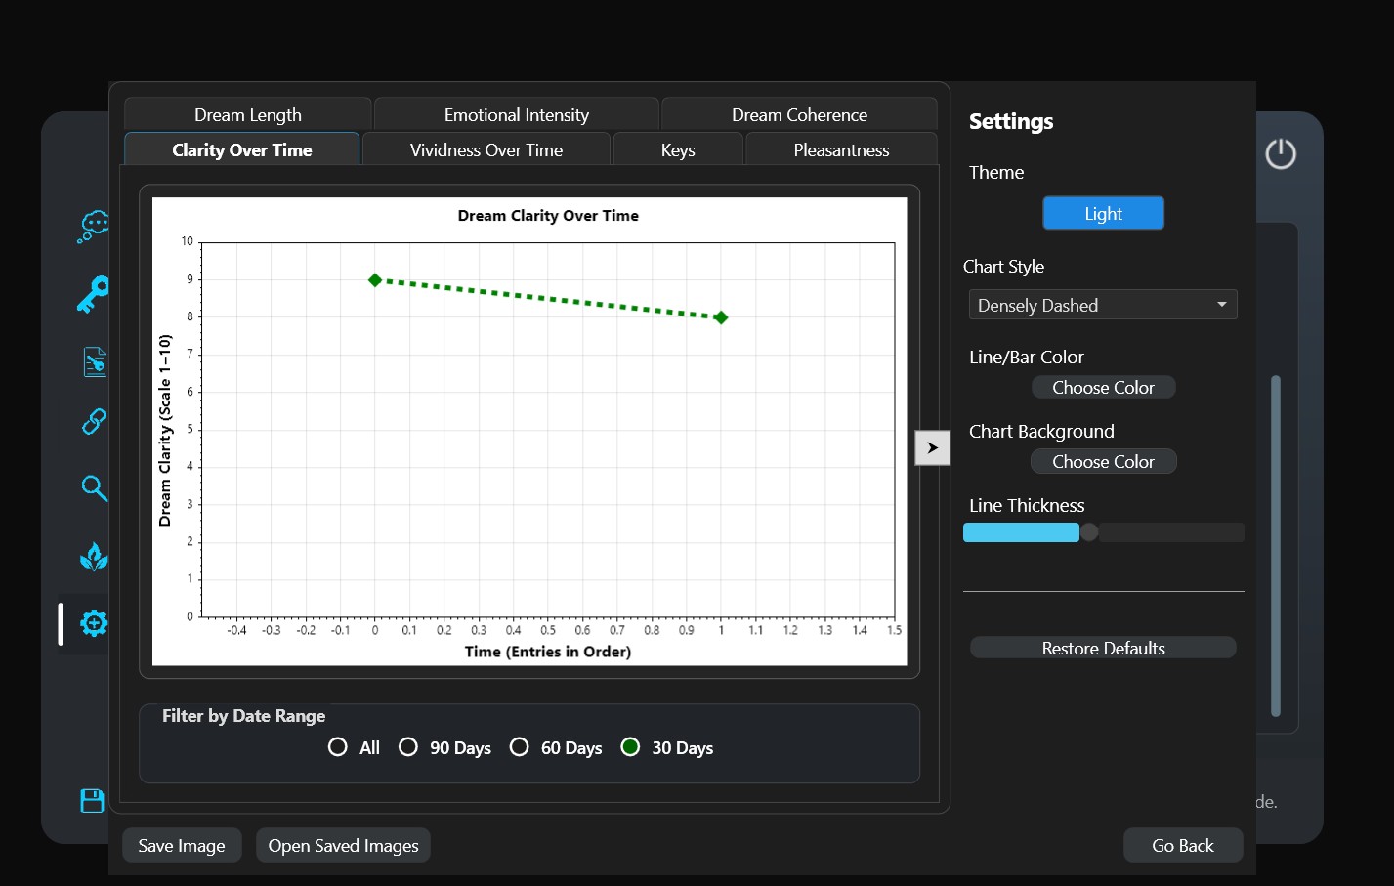Choose Color for Line/Bar Color
This screenshot has height=886, width=1394.
click(x=1103, y=388)
